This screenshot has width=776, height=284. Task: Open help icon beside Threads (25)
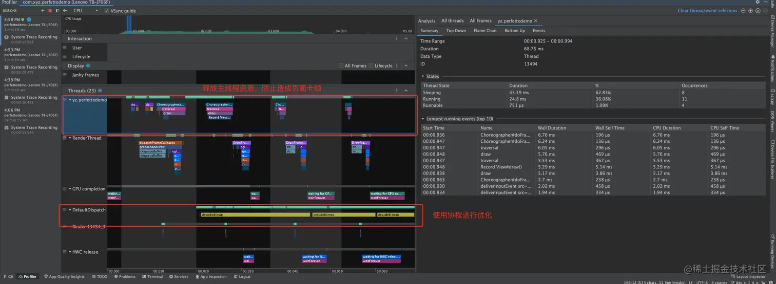(x=100, y=91)
